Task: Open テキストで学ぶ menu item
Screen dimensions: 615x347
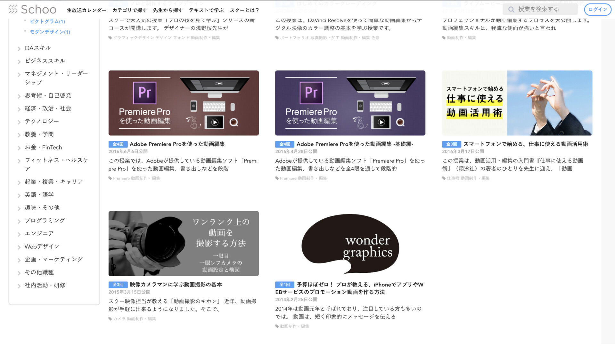Action: [x=206, y=10]
